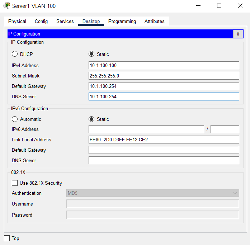This screenshot has height=245, width=250.
Task: Click the IPv6 Default Gateway field
Action: (164, 150)
